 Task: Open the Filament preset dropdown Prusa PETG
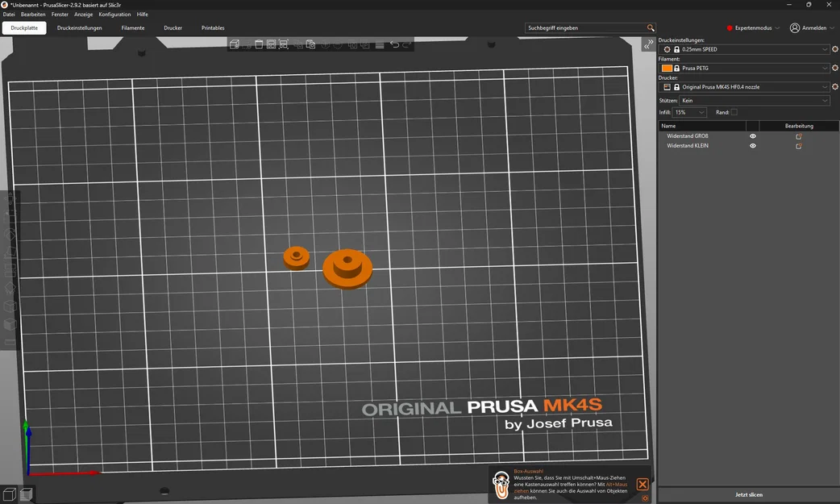pos(744,68)
